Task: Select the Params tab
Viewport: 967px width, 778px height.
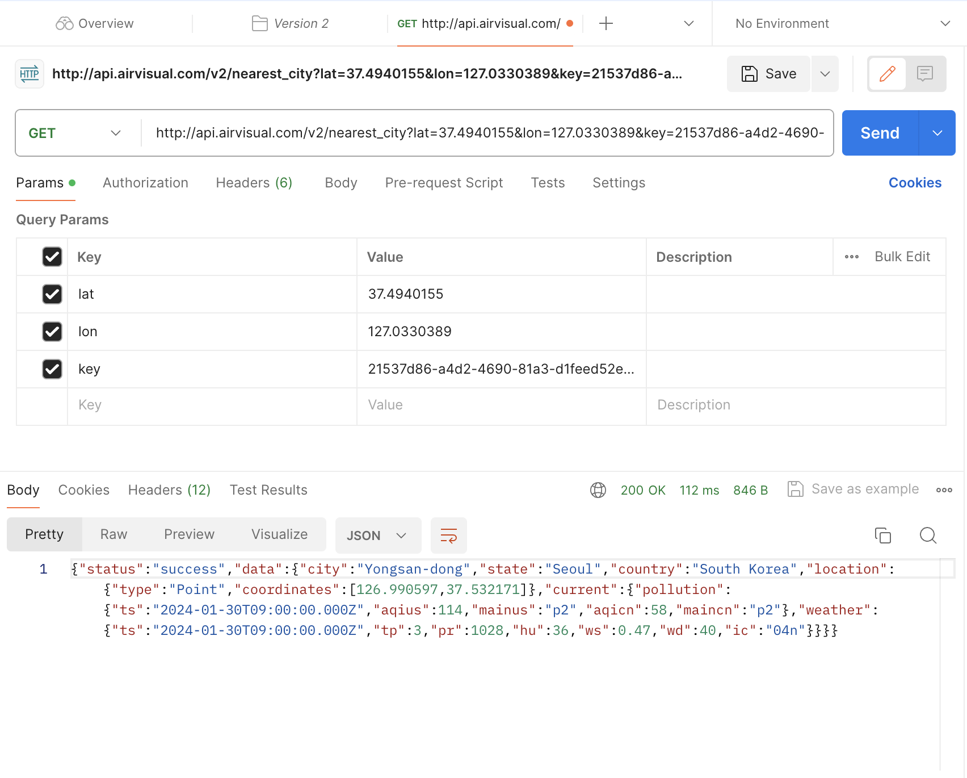Action: [45, 183]
